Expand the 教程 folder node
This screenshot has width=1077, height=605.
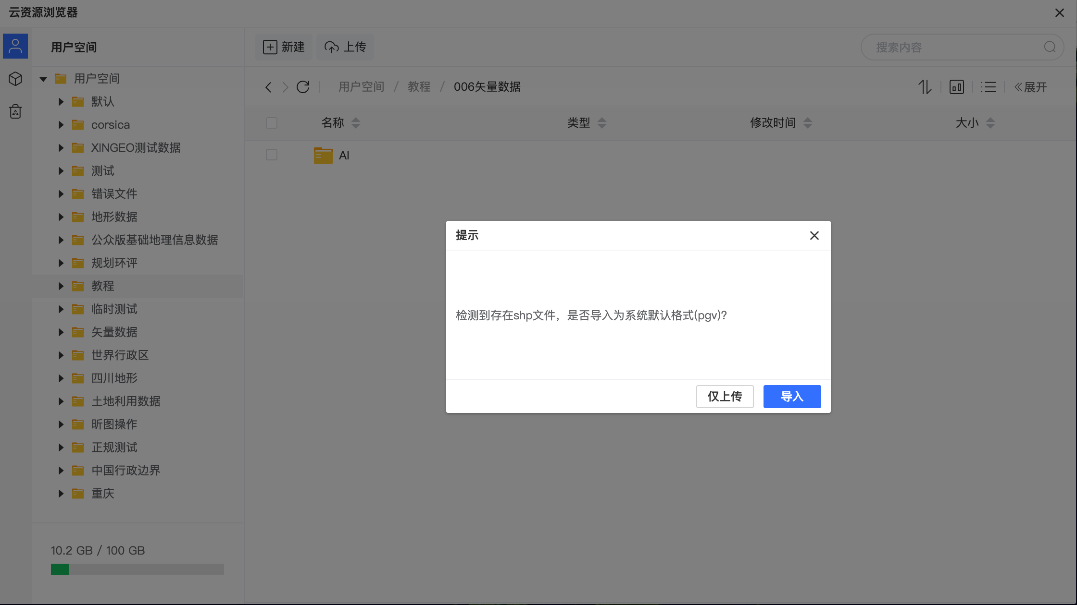[x=61, y=286]
